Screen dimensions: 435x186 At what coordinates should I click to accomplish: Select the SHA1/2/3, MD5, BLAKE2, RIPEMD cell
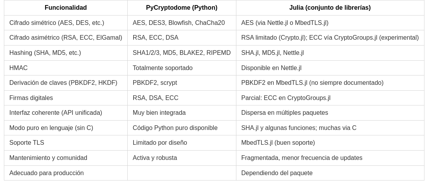[182, 53]
